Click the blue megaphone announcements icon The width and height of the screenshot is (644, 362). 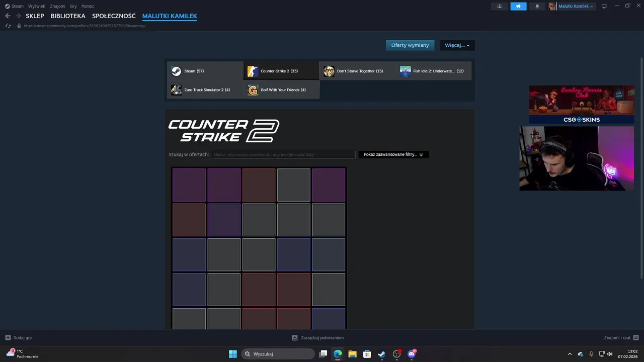[518, 6]
